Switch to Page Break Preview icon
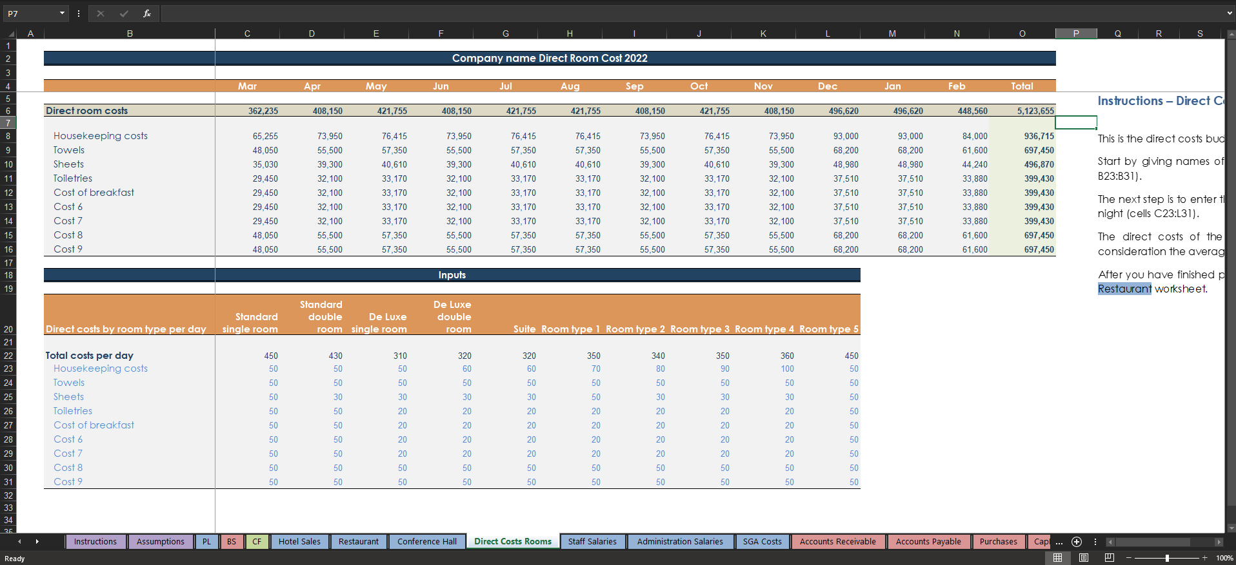 tap(1110, 558)
